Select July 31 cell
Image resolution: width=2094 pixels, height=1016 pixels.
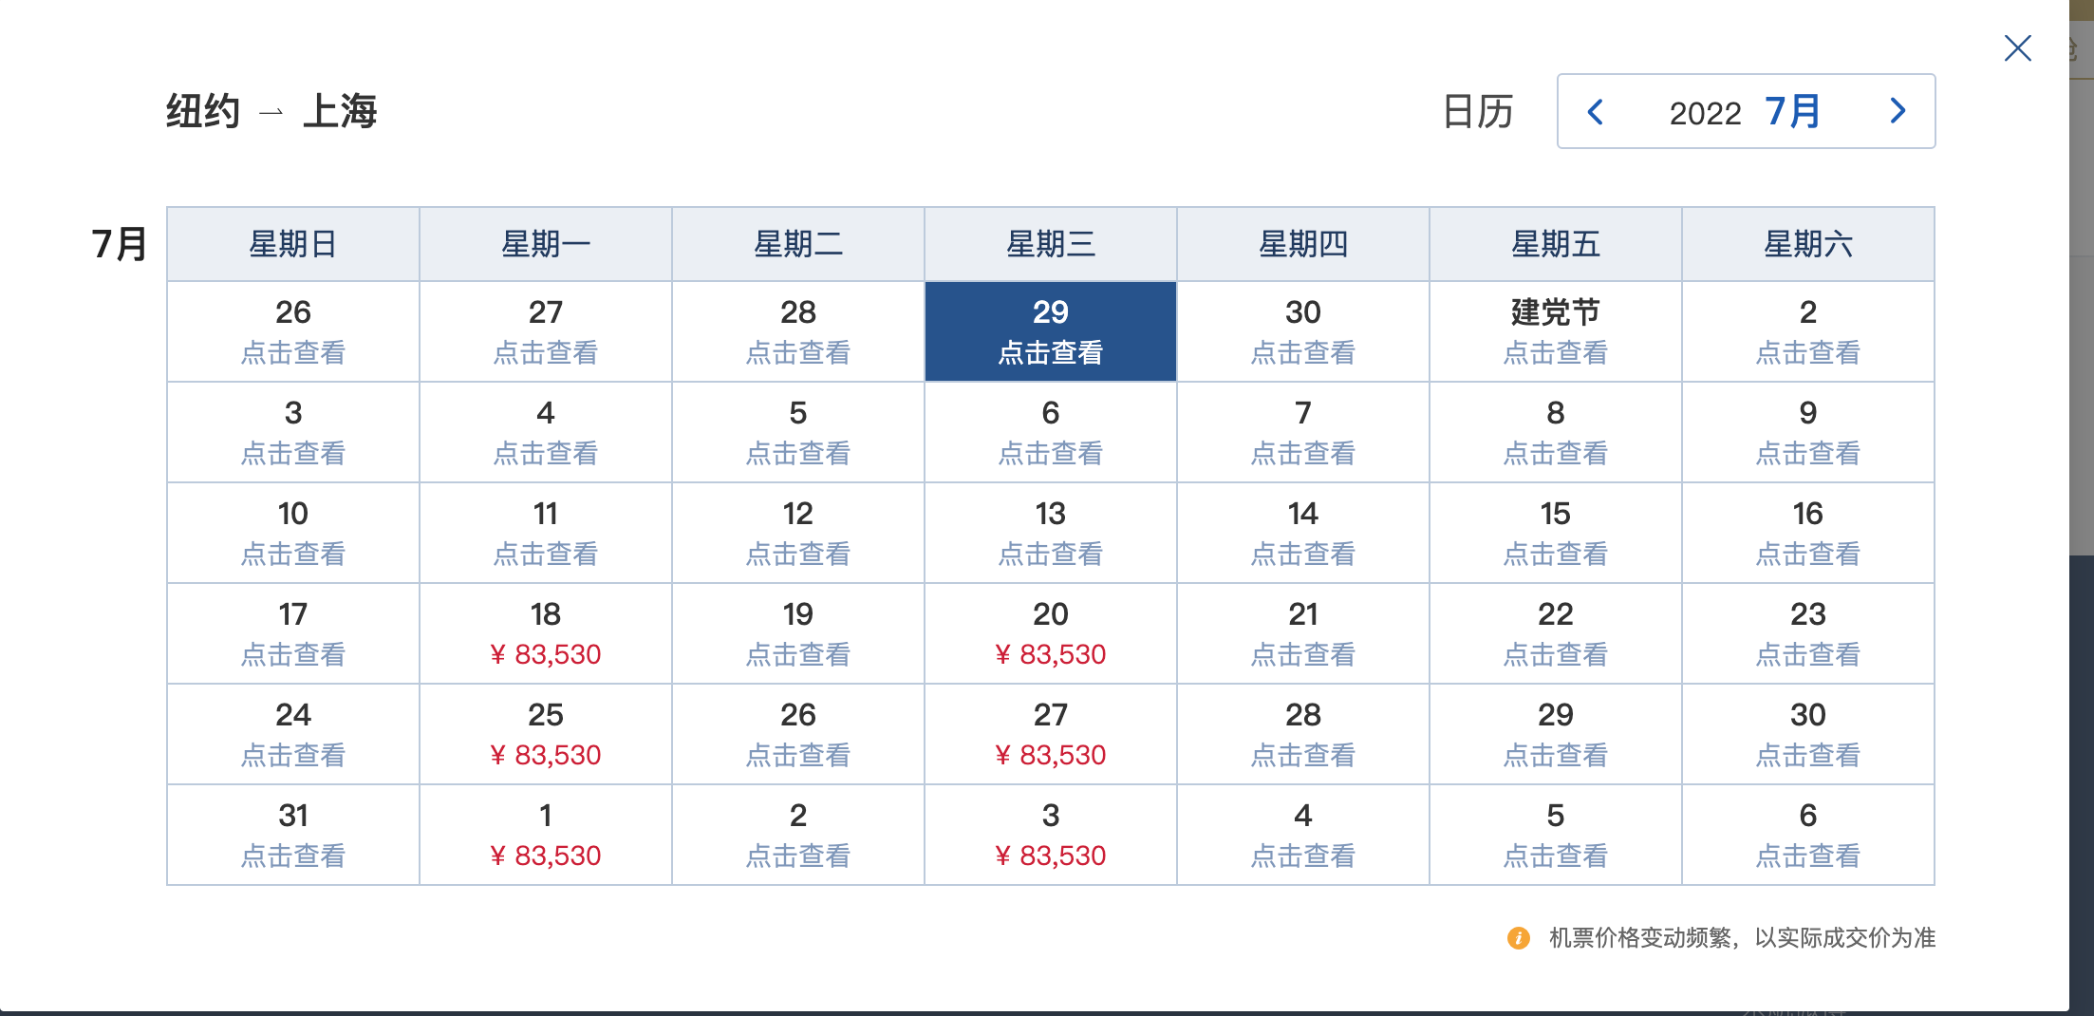[x=293, y=835]
